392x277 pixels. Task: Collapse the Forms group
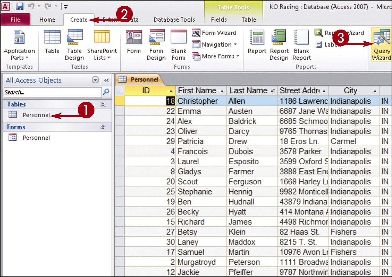103,127
